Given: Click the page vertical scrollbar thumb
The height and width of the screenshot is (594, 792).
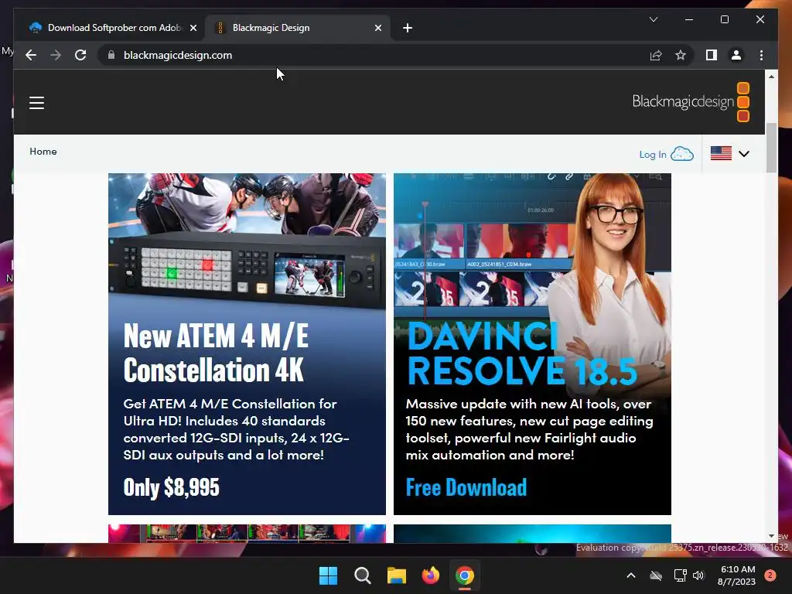Looking at the screenshot, I should [x=771, y=148].
